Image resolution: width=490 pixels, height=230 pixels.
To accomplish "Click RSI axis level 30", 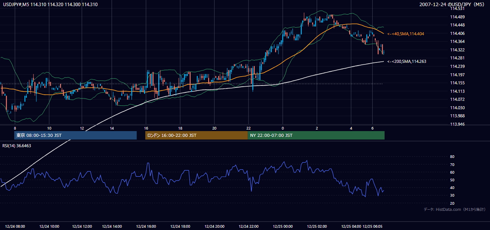I will point(452,195).
